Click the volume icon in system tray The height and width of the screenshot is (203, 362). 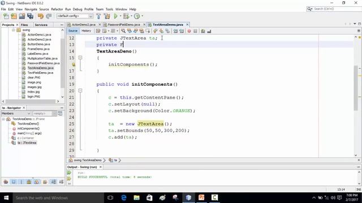(333, 198)
